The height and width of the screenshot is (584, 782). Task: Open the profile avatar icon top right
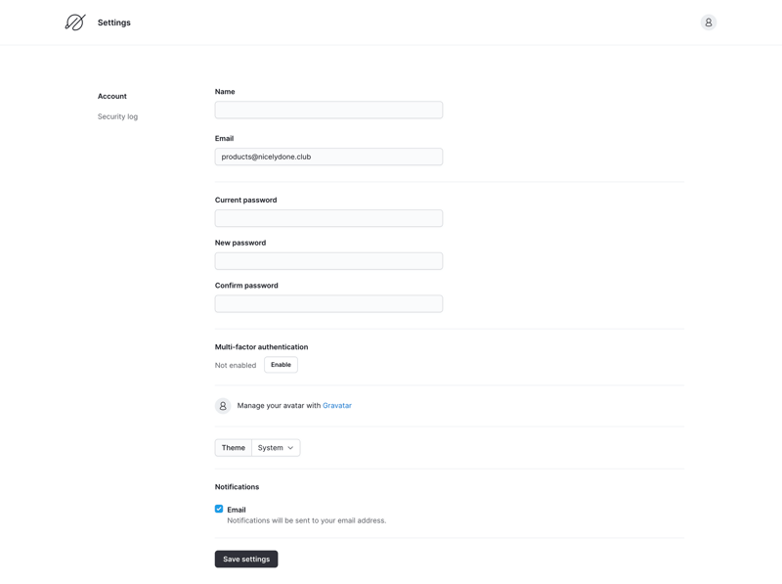[706, 22]
